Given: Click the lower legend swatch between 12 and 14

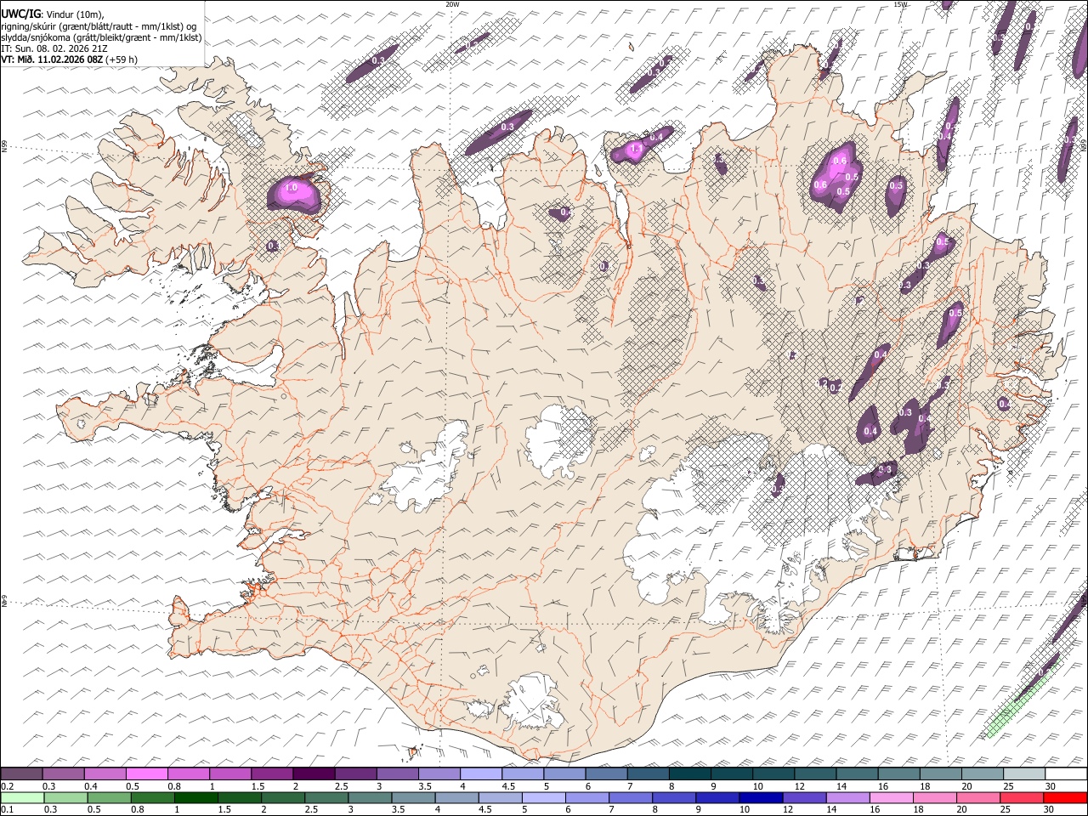Looking at the screenshot, I should point(804,797).
